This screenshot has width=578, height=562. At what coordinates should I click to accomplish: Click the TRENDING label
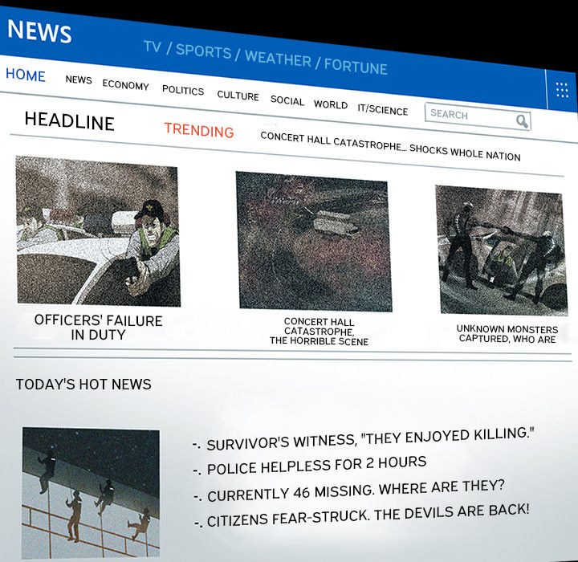pyautogui.click(x=199, y=130)
